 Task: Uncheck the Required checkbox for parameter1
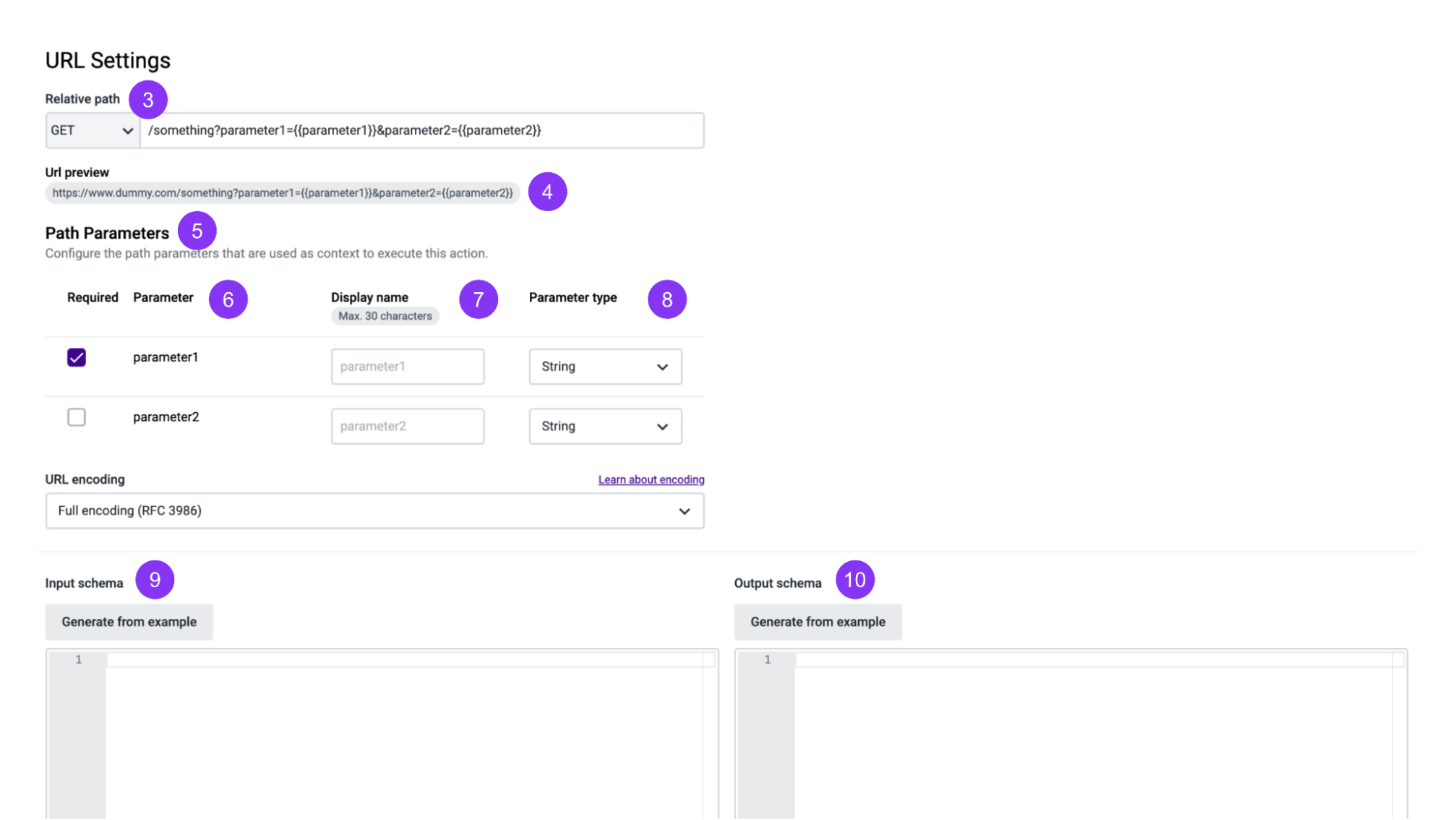76,356
